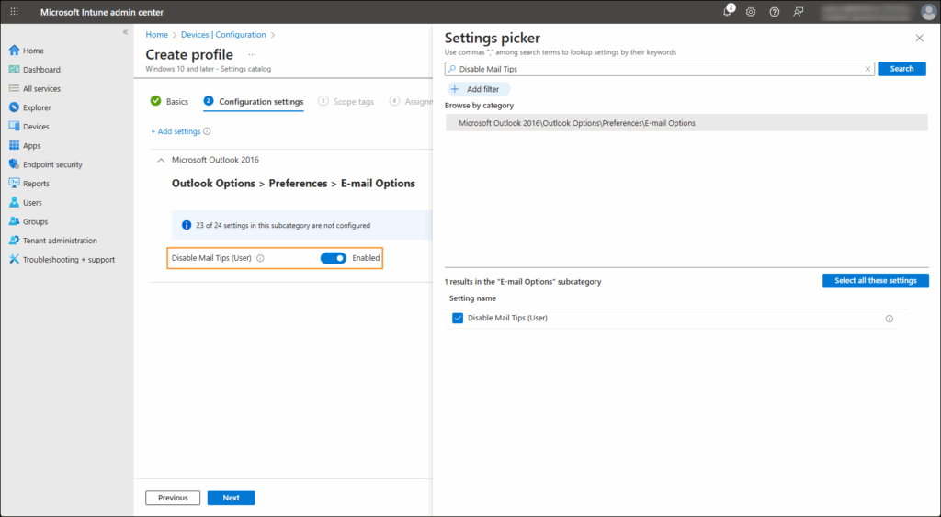Select the Configuration settings step tab
The height and width of the screenshot is (517, 941).
click(254, 101)
